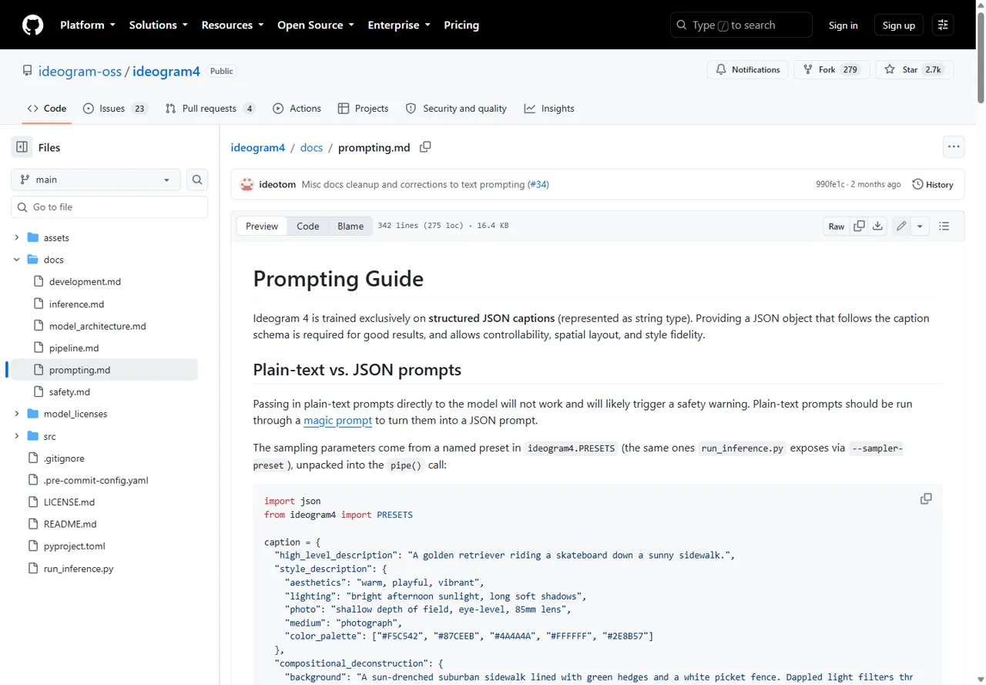The image size is (986, 685).
Task: Open the main branch selector
Action: pos(96,180)
